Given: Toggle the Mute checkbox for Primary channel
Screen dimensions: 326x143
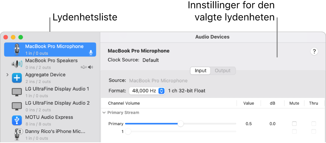Looking at the screenshot, I should pyautogui.click(x=294, y=124).
